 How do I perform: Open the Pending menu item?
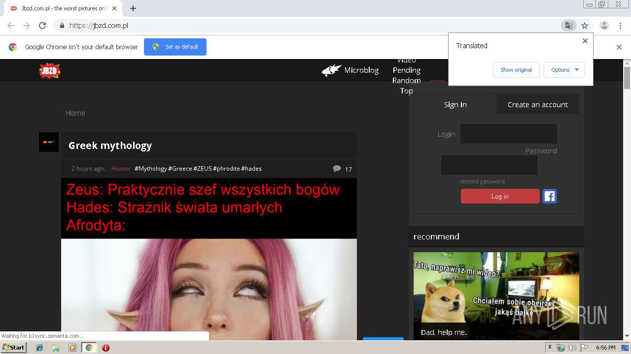(407, 70)
